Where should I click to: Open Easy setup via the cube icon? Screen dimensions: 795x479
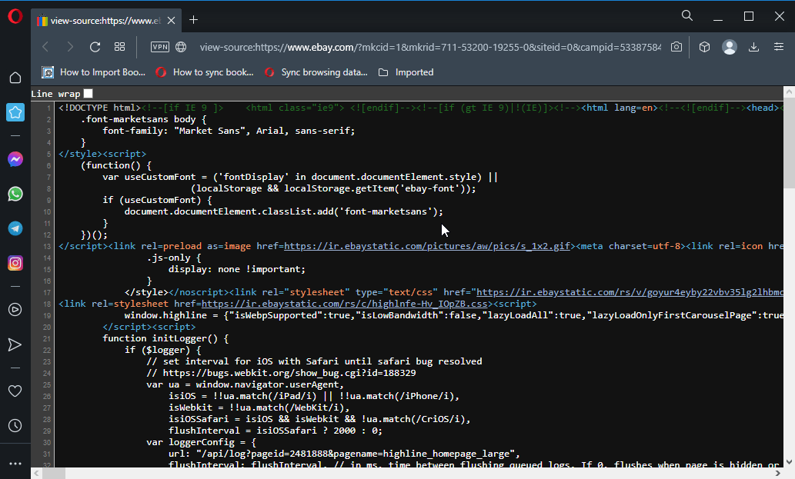click(x=703, y=47)
